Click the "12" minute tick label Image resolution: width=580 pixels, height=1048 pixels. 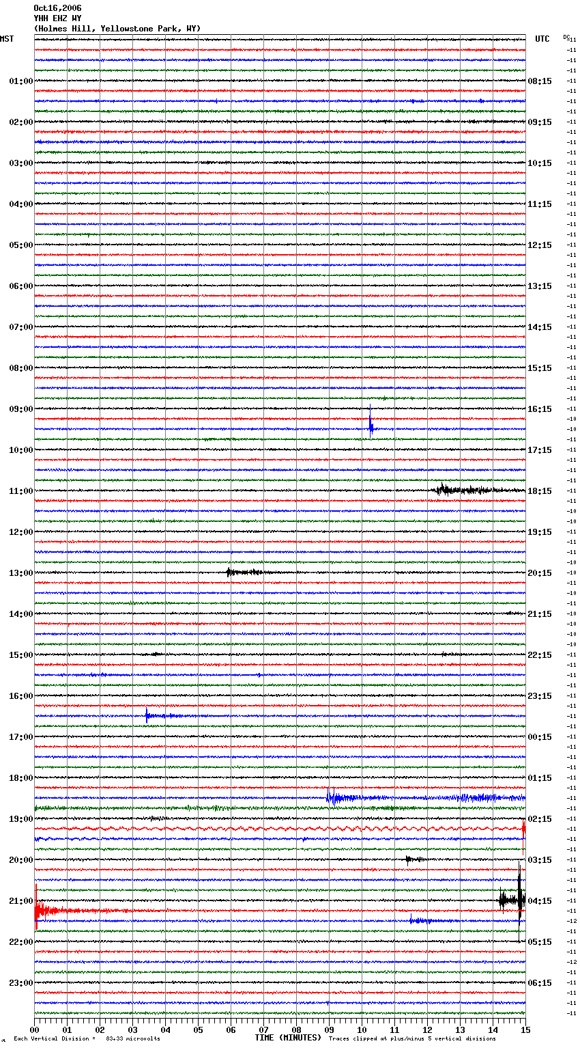point(427,1030)
